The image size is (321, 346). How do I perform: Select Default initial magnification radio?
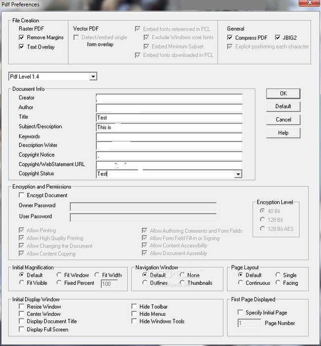point(21,275)
